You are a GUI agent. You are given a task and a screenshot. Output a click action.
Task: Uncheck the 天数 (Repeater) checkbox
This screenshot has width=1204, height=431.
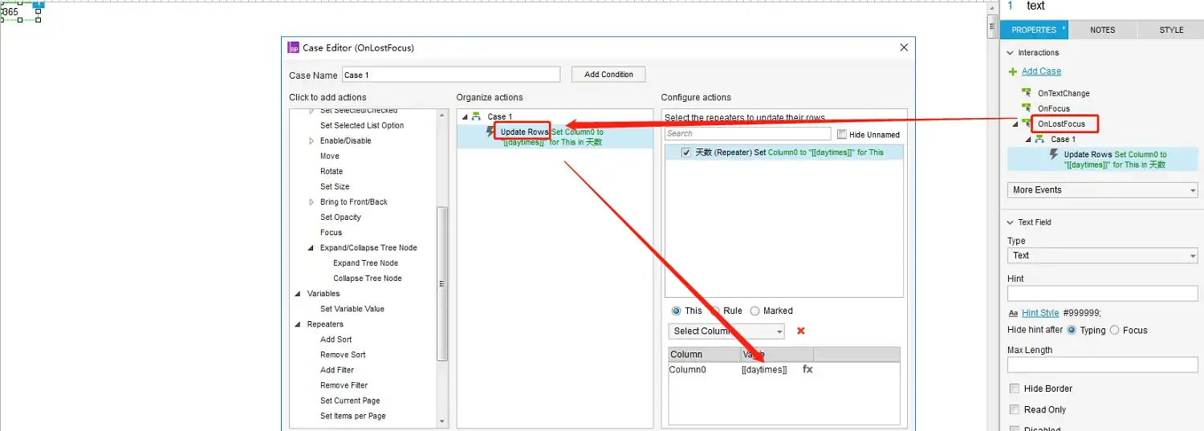[x=686, y=152]
